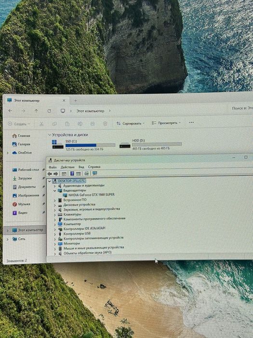The image size is (253, 338).
Task: Open the Действие menu
Action: 67,167
